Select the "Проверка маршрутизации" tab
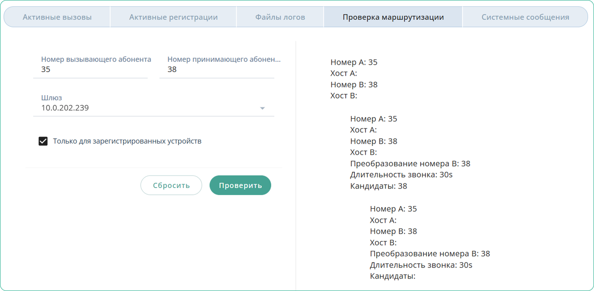Image resolution: width=594 pixels, height=291 pixels. click(x=392, y=17)
